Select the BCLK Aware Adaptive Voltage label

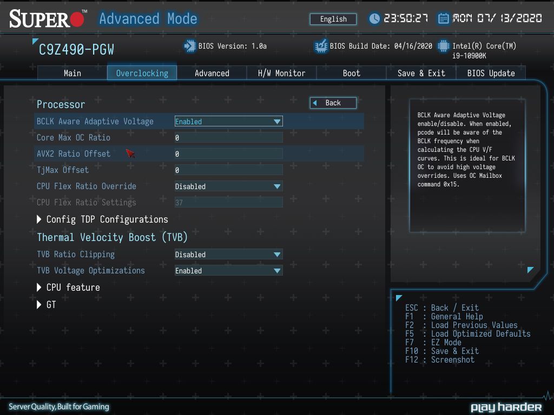tap(95, 122)
